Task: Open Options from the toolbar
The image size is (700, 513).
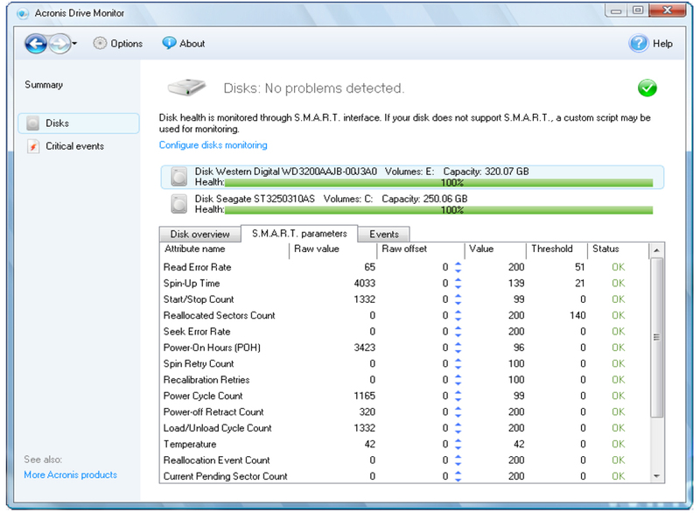Action: pos(118,44)
